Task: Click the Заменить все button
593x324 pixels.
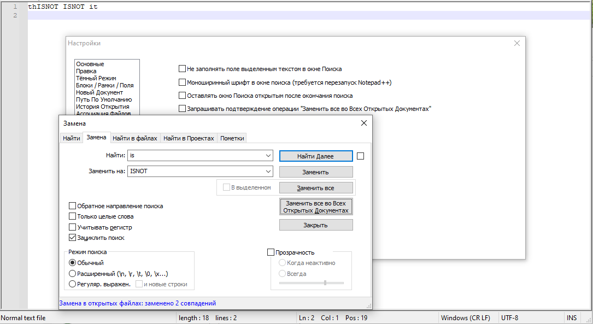Action: click(x=315, y=188)
